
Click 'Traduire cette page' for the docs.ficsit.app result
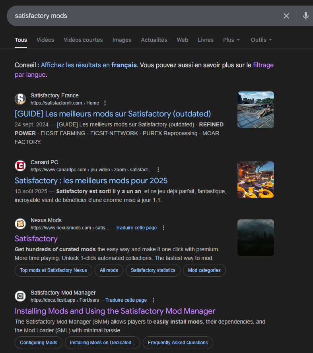pos(126,300)
